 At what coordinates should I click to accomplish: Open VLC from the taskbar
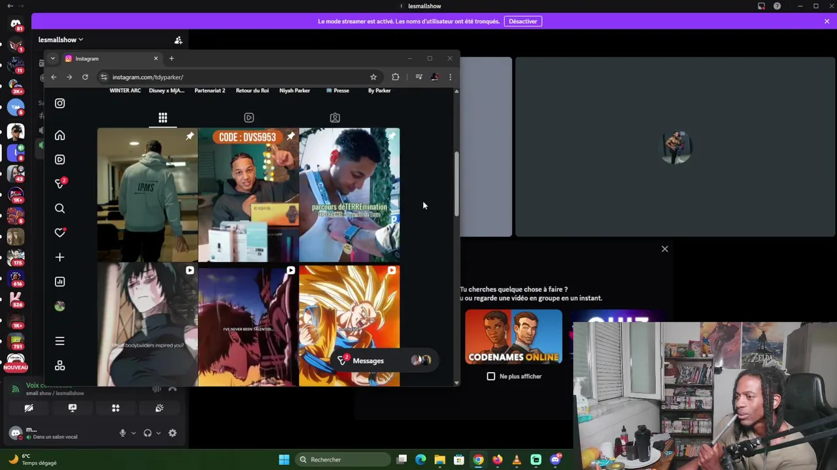(x=517, y=460)
